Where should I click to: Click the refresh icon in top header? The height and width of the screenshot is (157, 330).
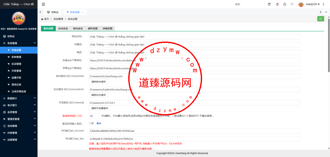[269, 4]
